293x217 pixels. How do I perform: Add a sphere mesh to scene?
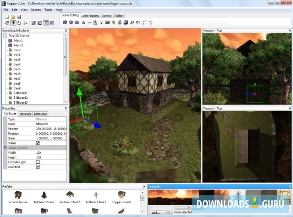pos(71,23)
